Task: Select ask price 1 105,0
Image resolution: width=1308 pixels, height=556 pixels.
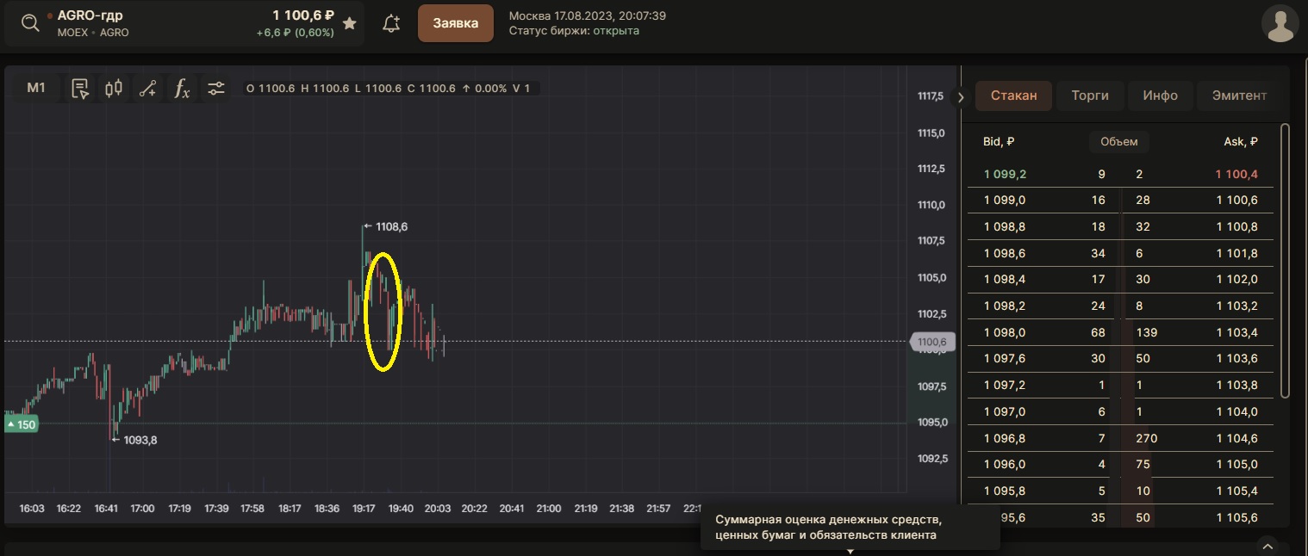Action: point(1236,465)
